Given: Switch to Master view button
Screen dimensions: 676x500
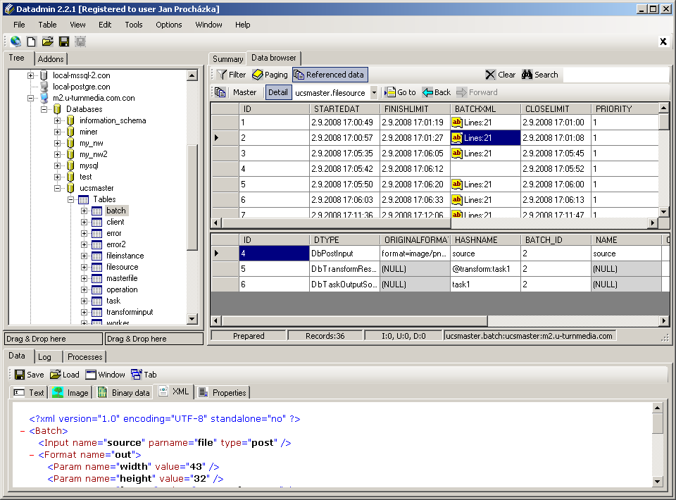Looking at the screenshot, I should tap(244, 92).
